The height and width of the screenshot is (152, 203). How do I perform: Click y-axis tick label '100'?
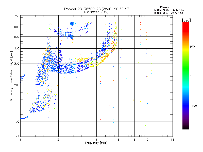[17, 122]
